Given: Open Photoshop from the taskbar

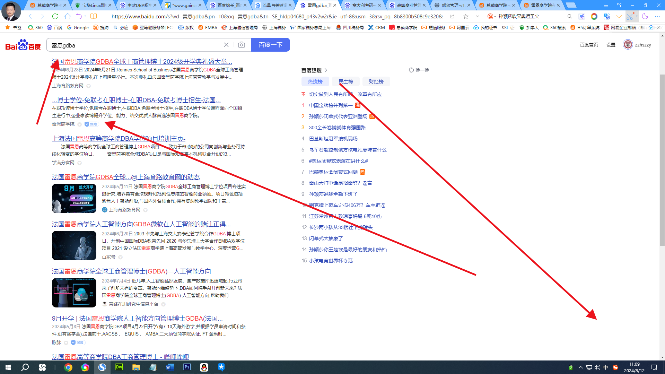Looking at the screenshot, I should pos(187,367).
